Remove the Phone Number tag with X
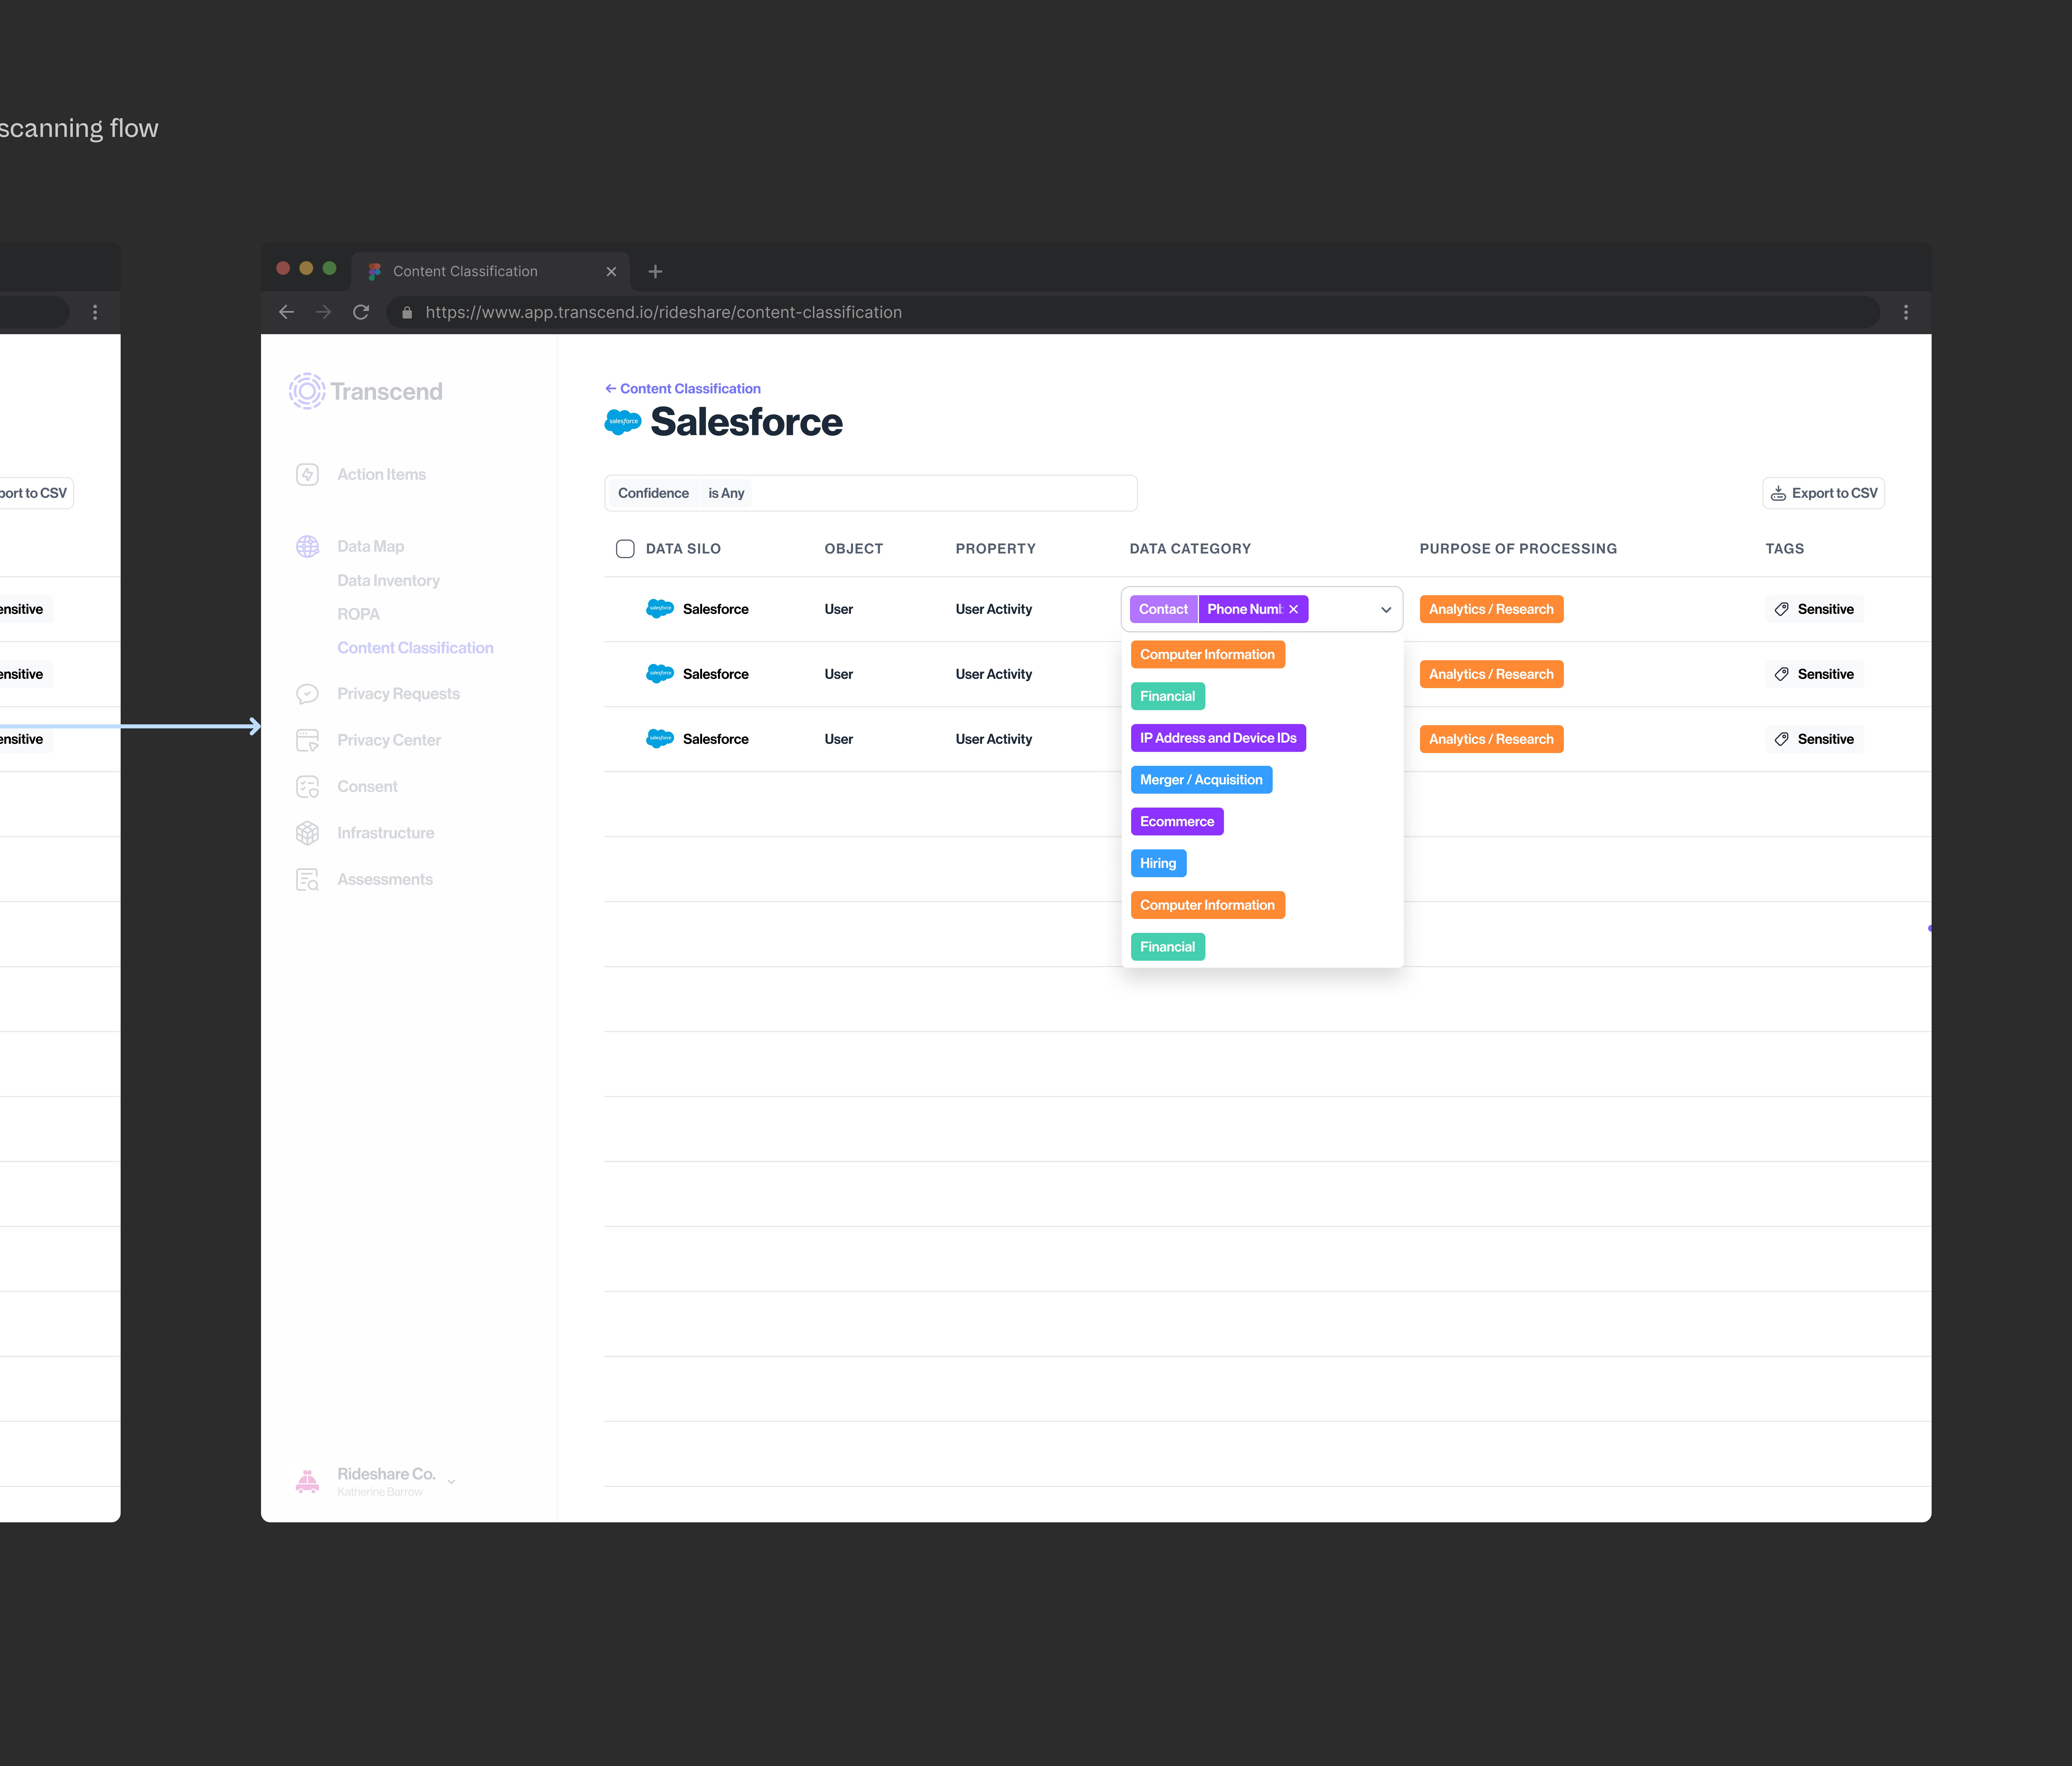Screen dimensions: 2072x1766 click(x=1293, y=609)
